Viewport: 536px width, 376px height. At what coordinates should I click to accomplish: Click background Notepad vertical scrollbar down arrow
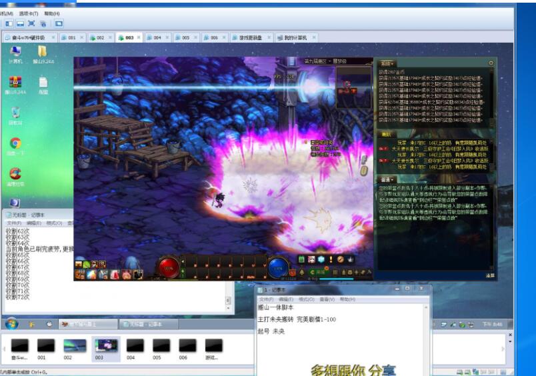pyautogui.click(x=228, y=307)
